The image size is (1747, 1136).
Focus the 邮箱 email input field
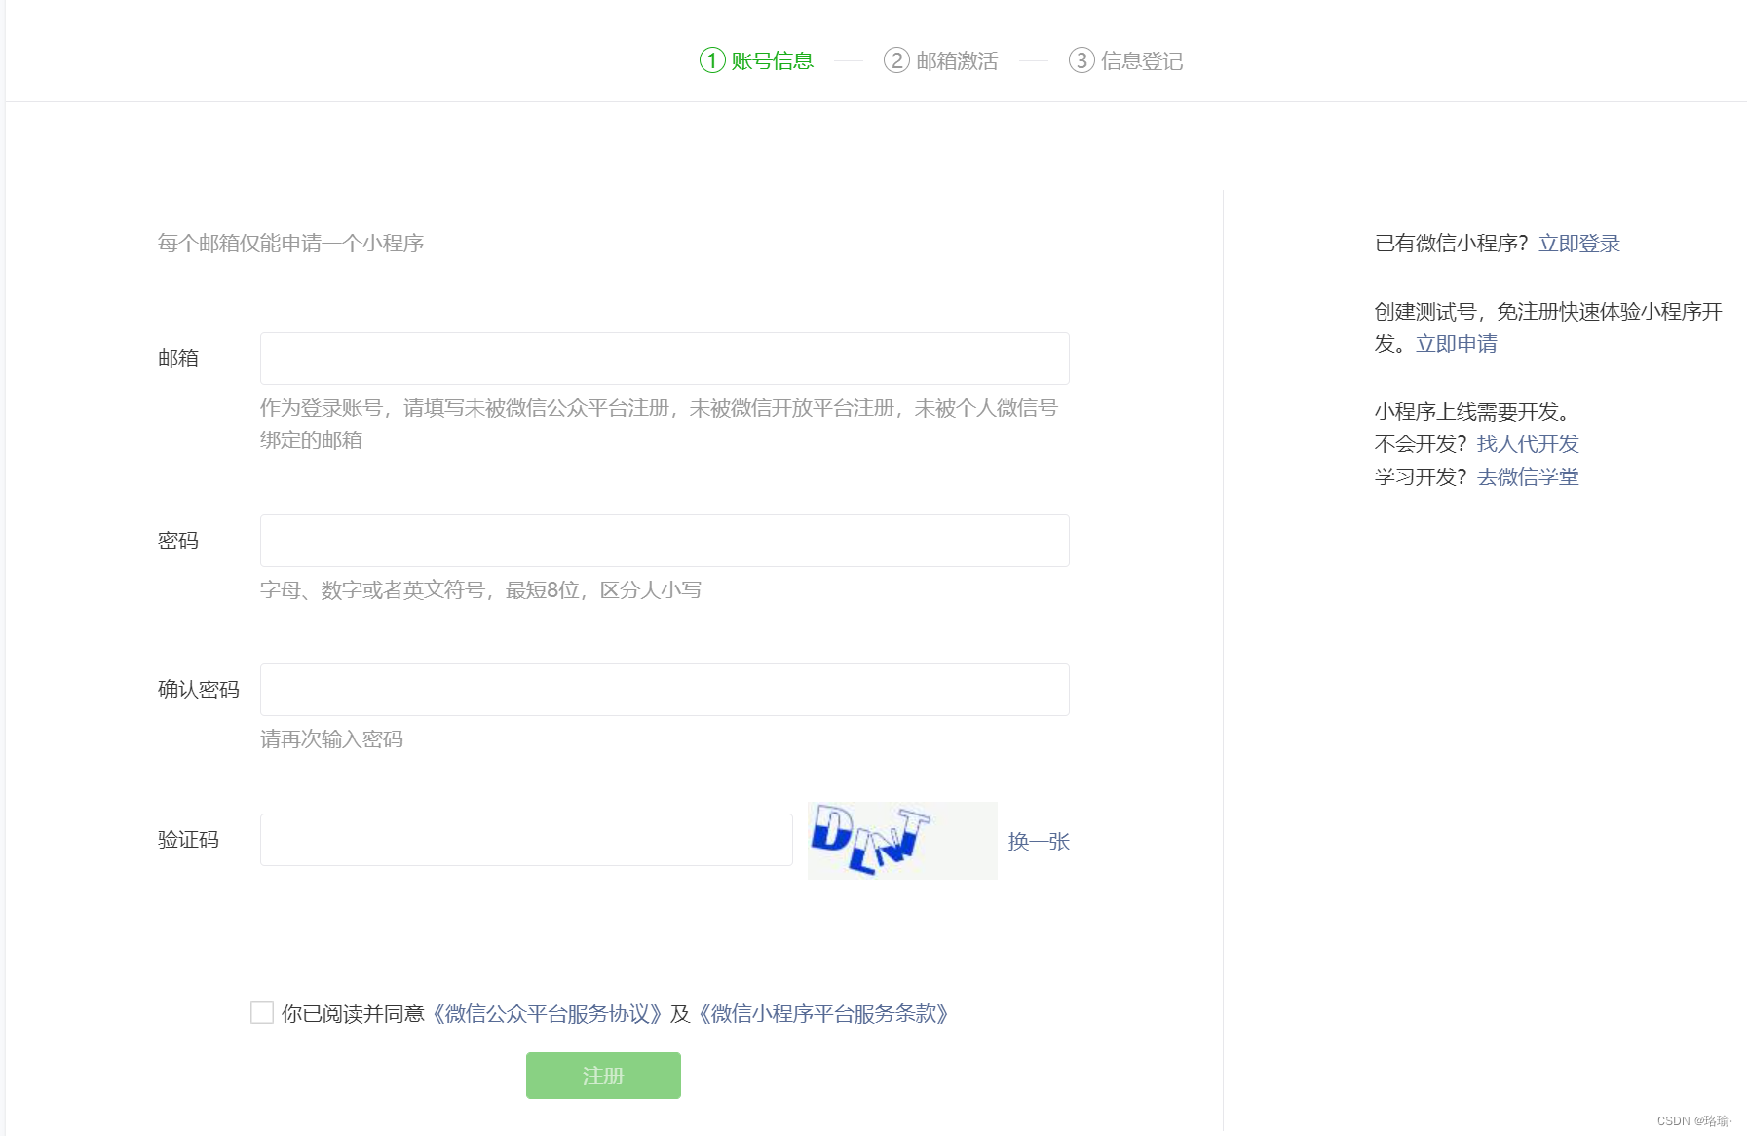665,359
